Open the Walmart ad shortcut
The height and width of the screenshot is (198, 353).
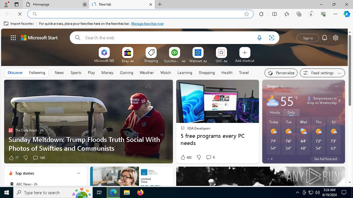pos(198,55)
